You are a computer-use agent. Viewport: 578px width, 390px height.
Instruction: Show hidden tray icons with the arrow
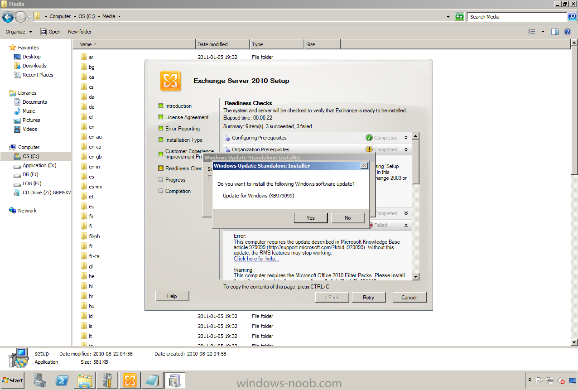(x=530, y=380)
